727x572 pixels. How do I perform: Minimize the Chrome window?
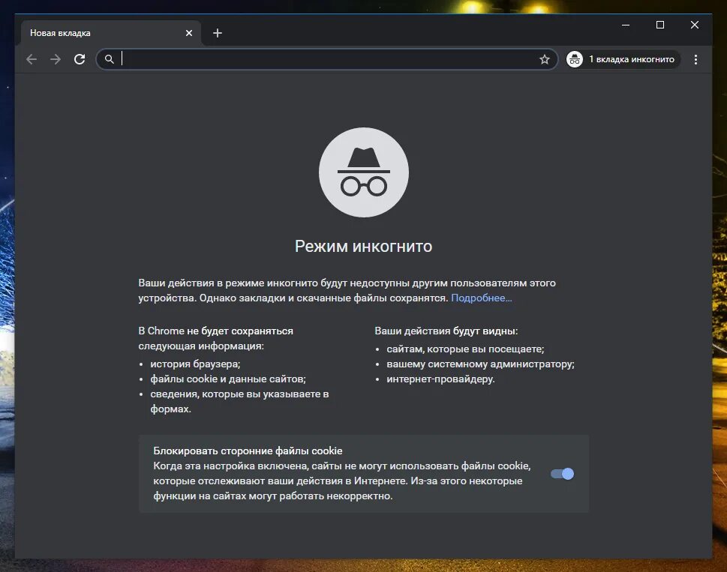[626, 25]
